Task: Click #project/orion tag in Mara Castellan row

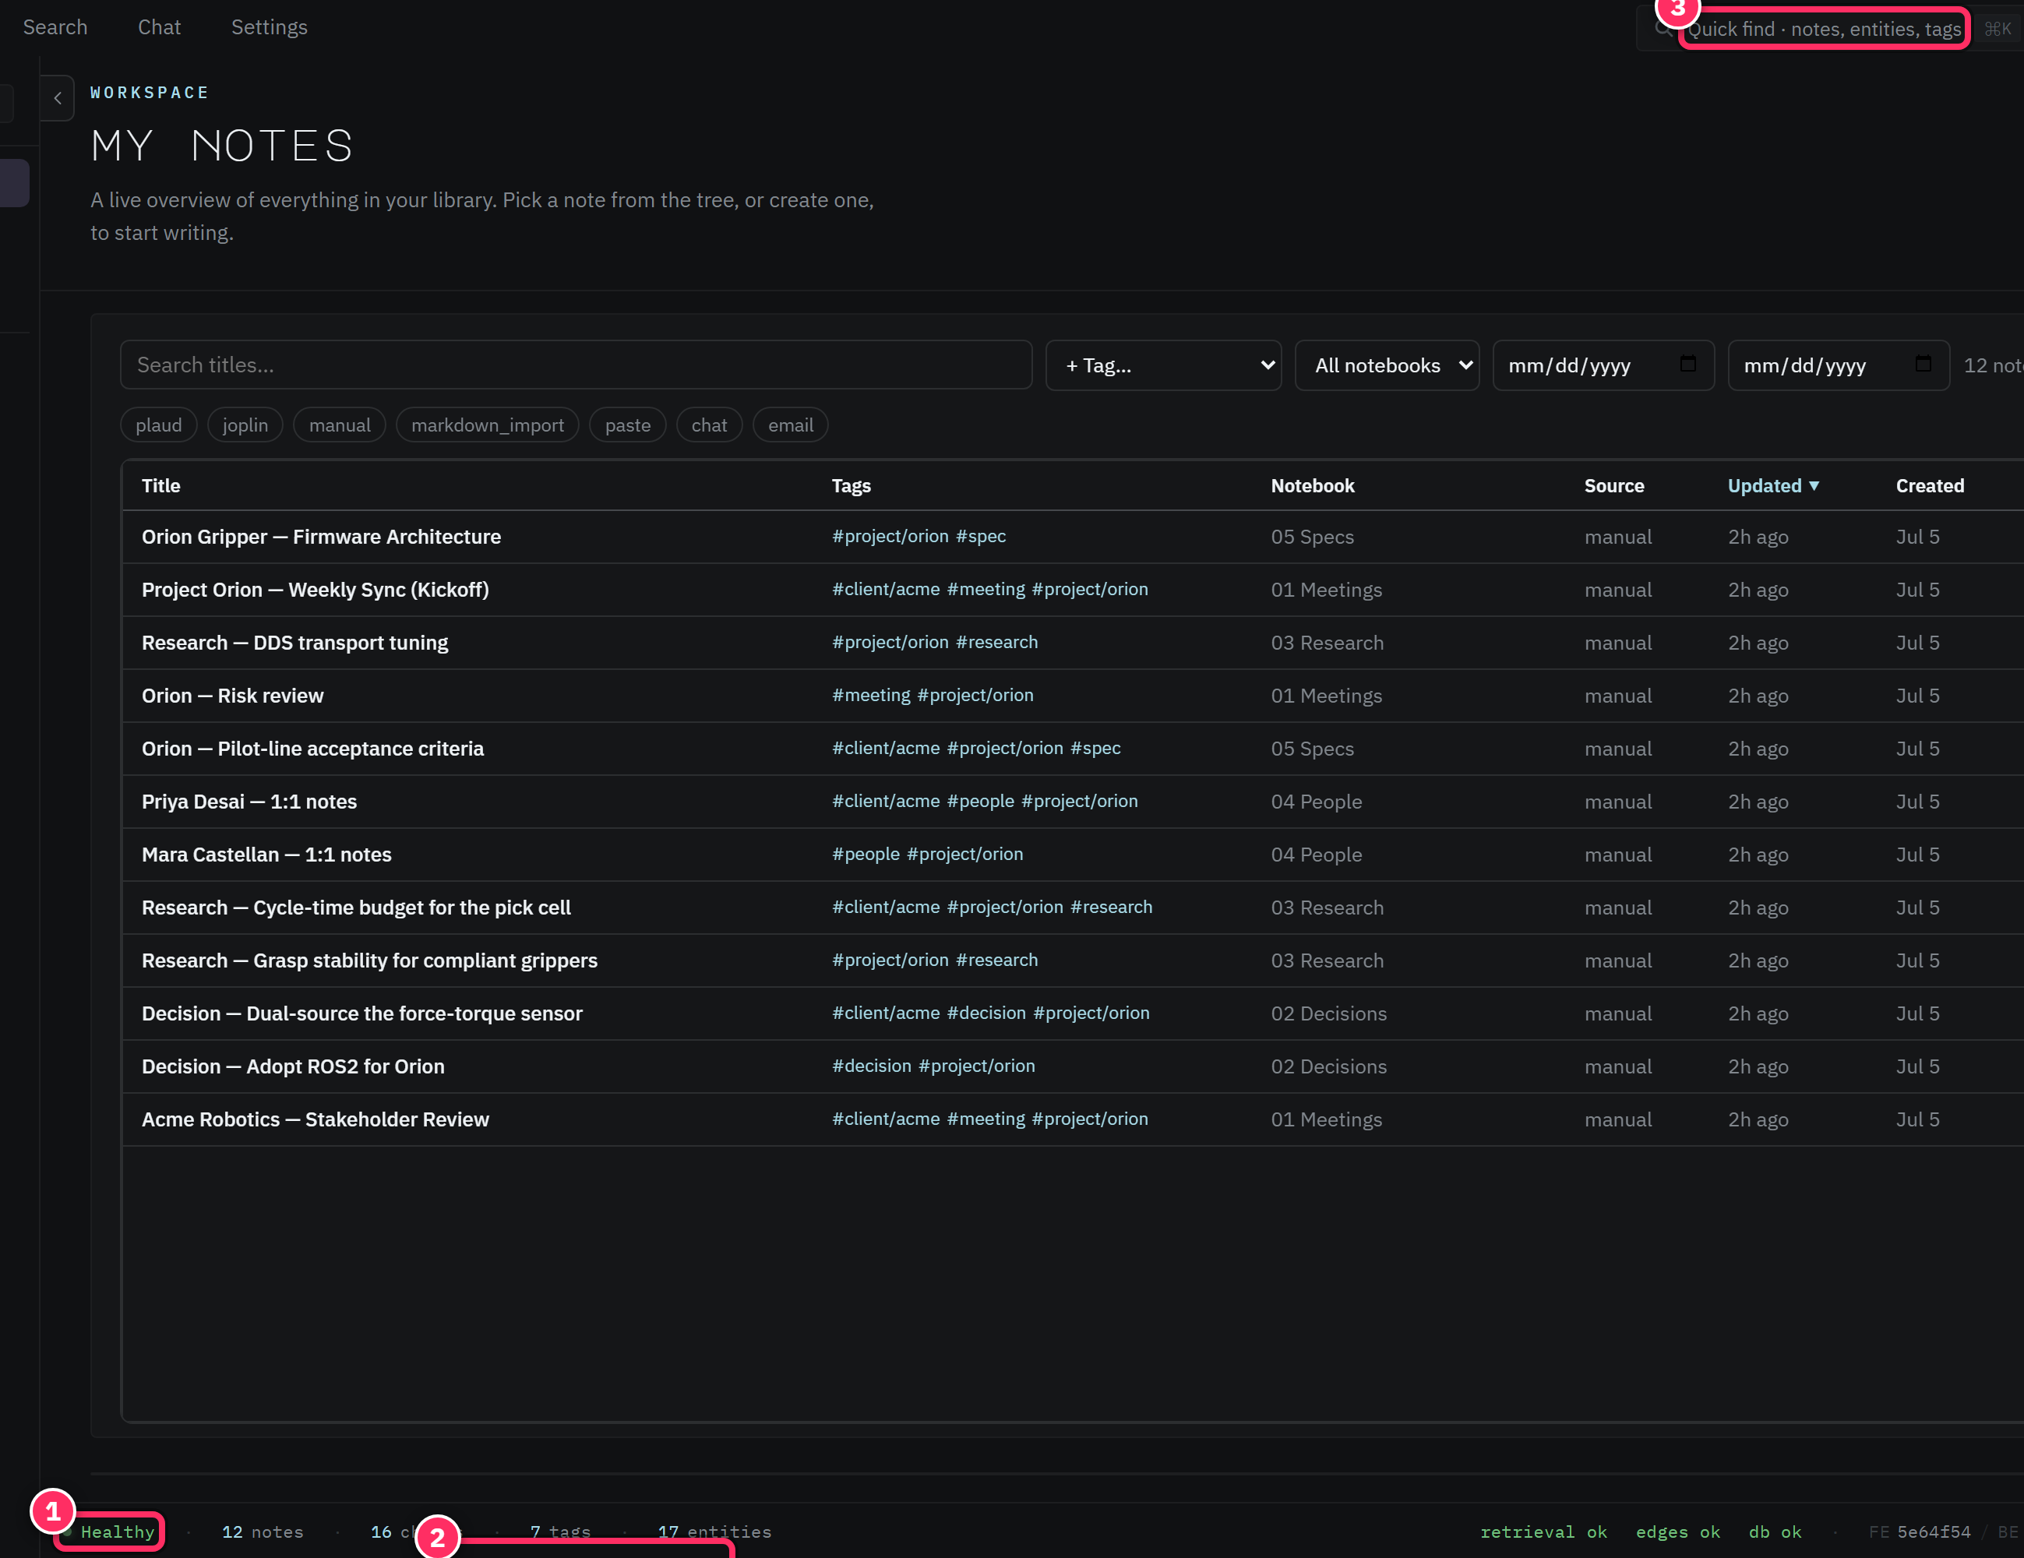Action: (964, 853)
